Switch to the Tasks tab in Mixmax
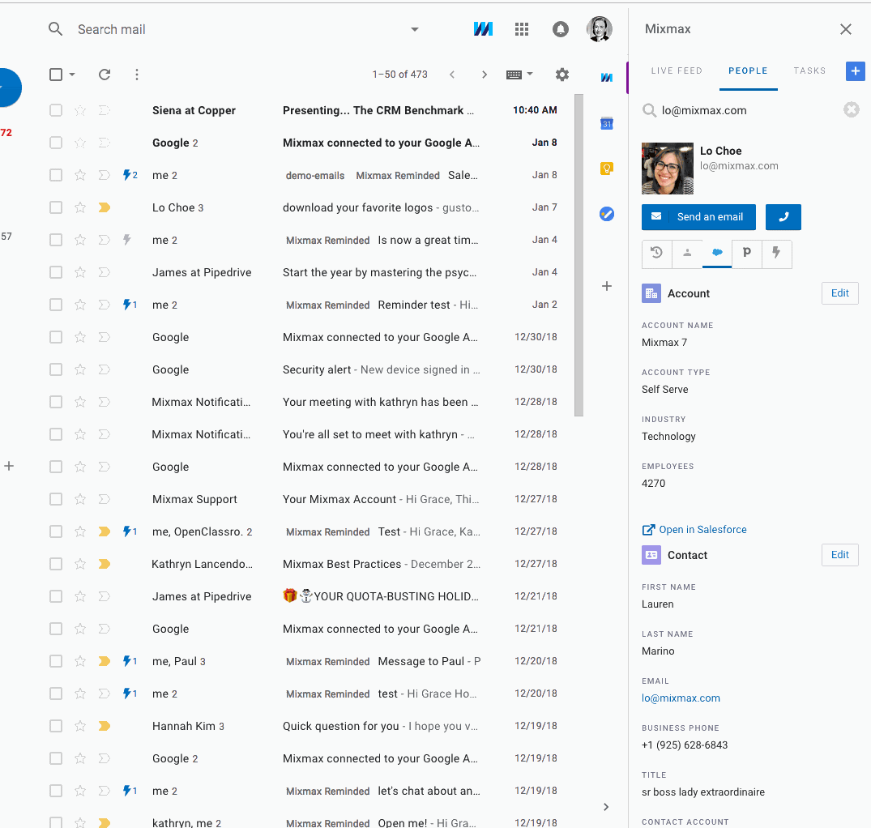Viewport: 871px width, 828px height. click(809, 71)
